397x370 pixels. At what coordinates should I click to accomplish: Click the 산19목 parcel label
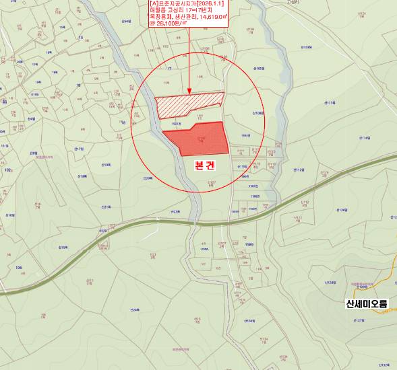pos(106,165)
